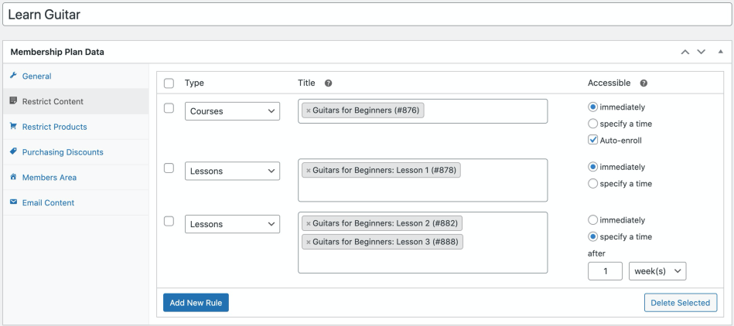Remove Guitars for Beginners (#876) tag
The height and width of the screenshot is (326, 734).
tap(309, 111)
